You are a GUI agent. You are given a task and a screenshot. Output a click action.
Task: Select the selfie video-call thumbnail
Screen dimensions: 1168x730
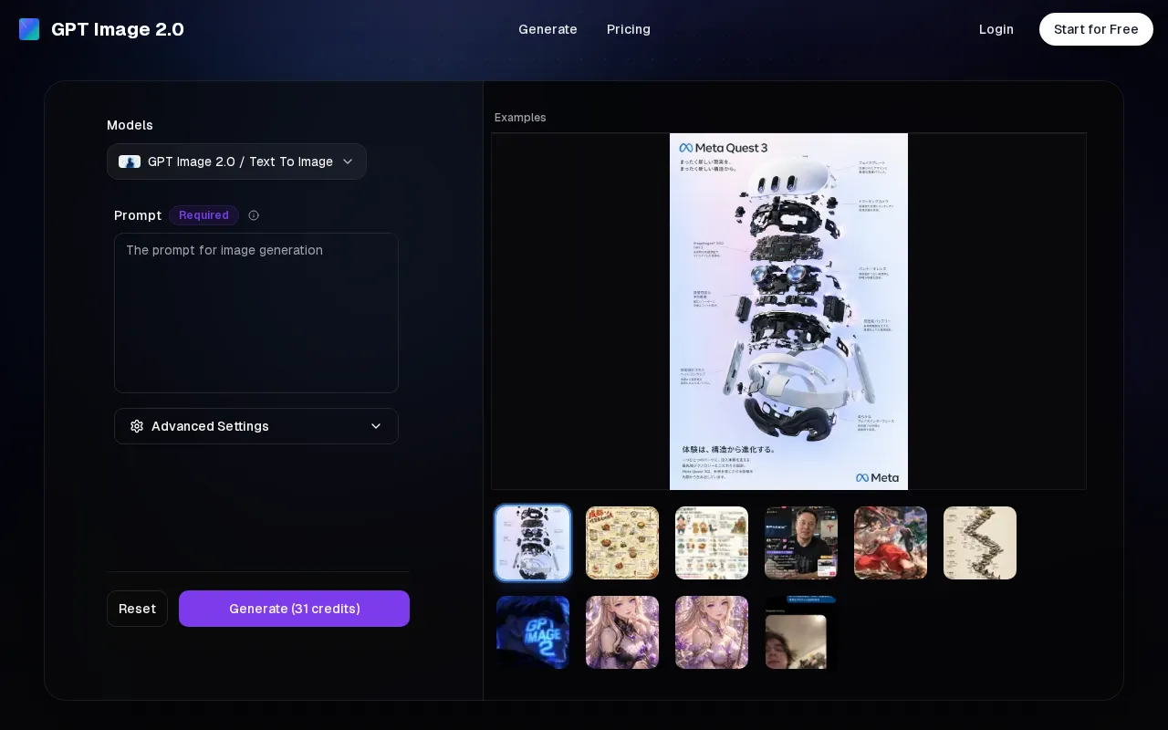tap(801, 632)
